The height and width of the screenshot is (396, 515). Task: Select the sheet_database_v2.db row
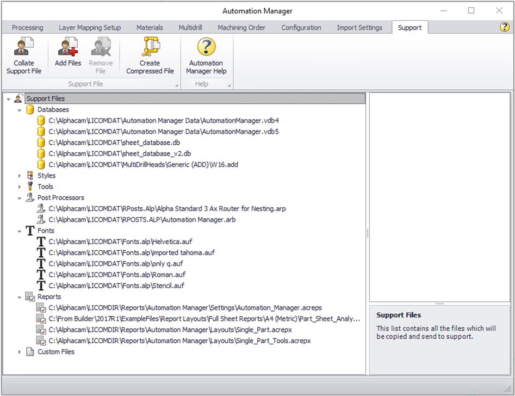pos(120,153)
